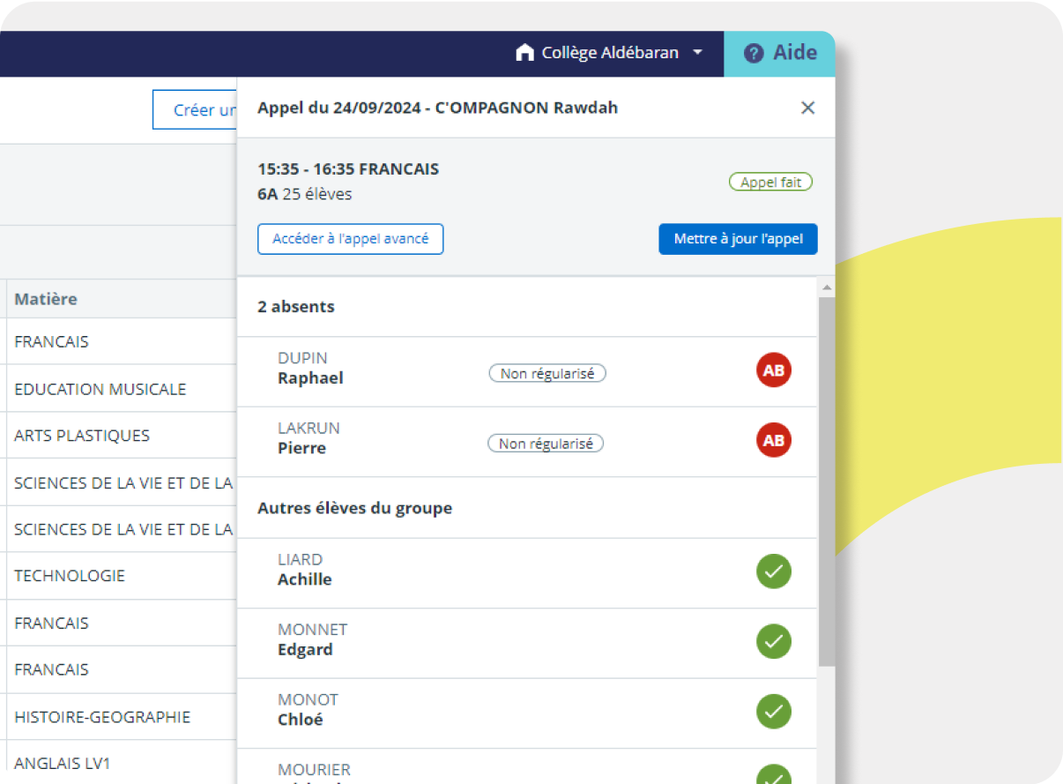Select student row LAKRUN Pierre
The image size is (1063, 784).
(x=527, y=442)
